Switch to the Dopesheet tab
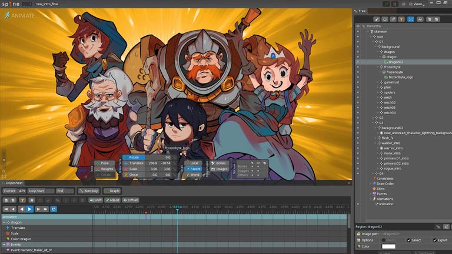This screenshot has width=452, height=254. point(12,183)
